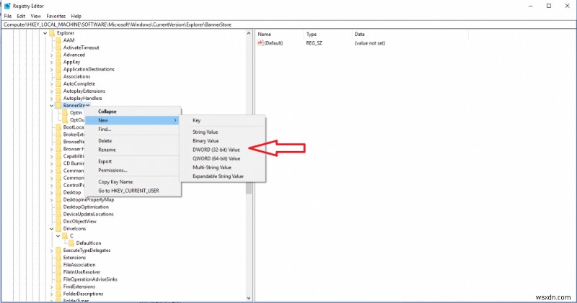577x303 pixels.
Task: Click the AAM folder icon
Action: pyautogui.click(x=58, y=40)
